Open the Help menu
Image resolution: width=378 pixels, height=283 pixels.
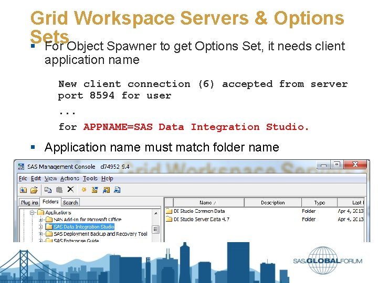(107, 178)
